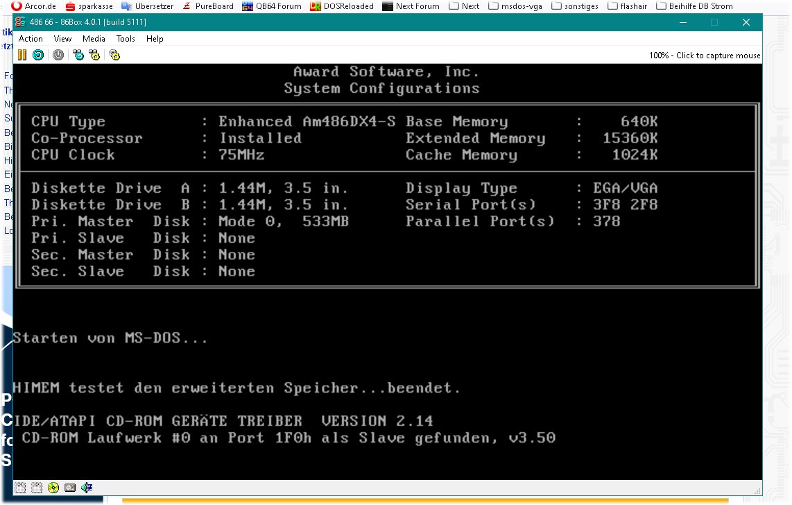792x505 pixels.
Task: Click the 'HIMEM testet den erweiterten Speicher' line
Action: pos(236,388)
